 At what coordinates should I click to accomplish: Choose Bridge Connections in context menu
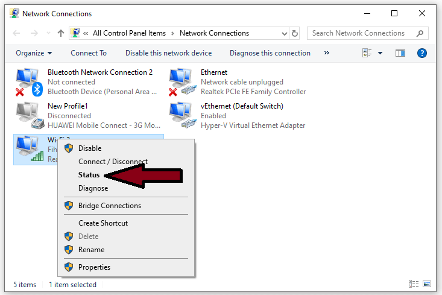click(x=126, y=206)
